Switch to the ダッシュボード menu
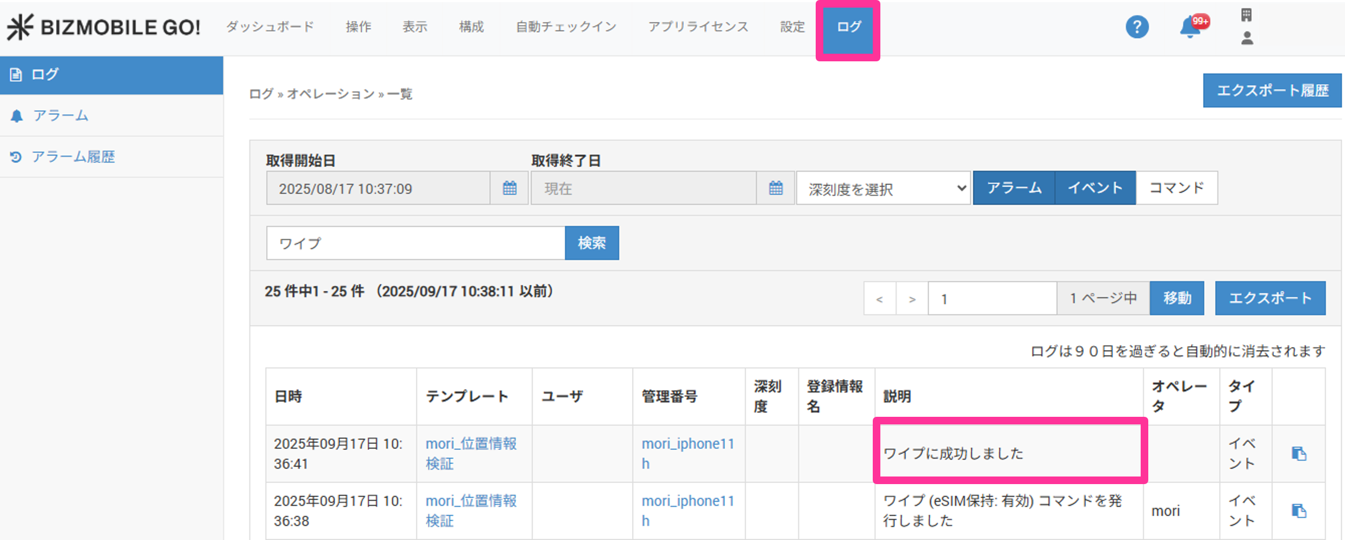 [270, 27]
